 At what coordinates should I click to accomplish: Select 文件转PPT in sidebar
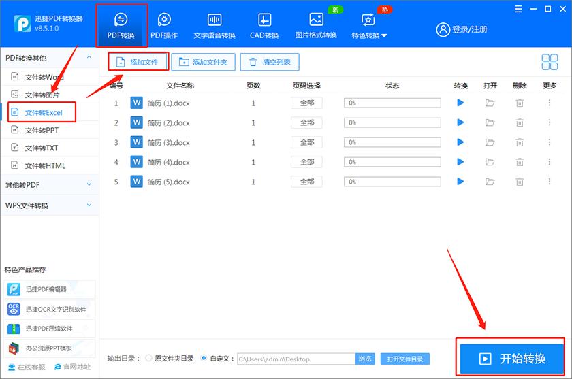coord(50,130)
